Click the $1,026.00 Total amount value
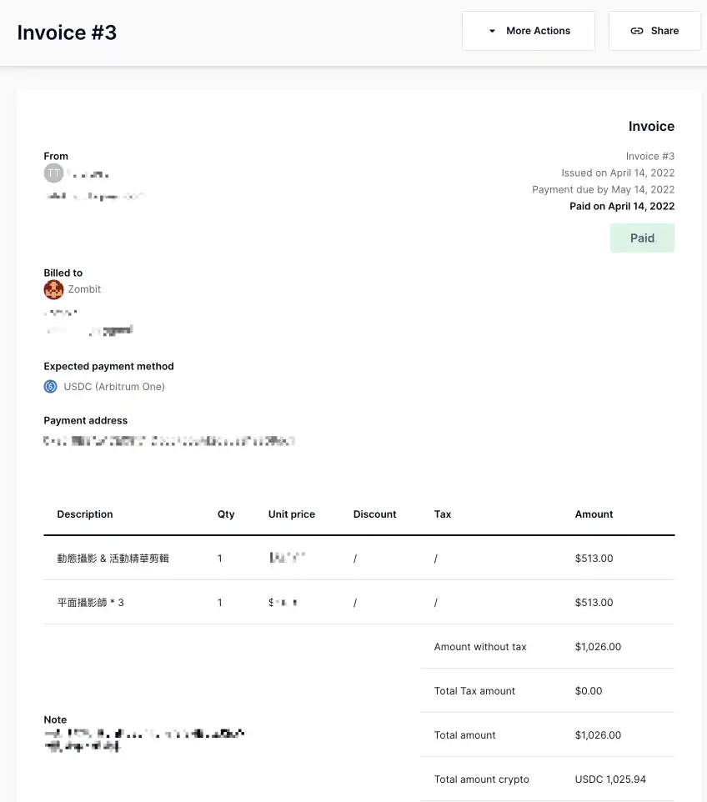The image size is (707, 802). [x=598, y=735]
